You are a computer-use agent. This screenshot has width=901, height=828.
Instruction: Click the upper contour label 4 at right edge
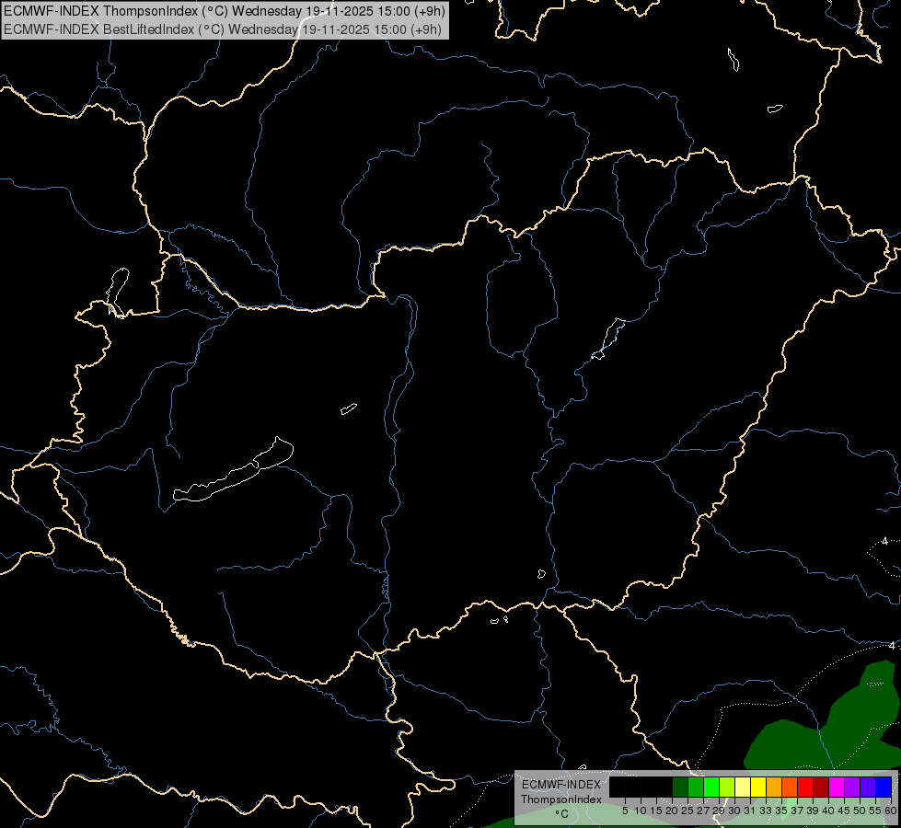[885, 541]
